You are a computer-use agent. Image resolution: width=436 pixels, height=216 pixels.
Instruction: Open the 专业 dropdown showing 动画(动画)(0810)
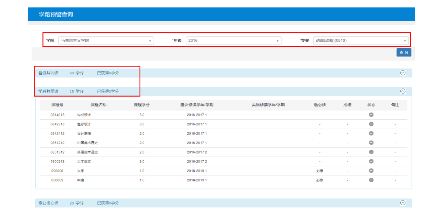click(x=361, y=41)
